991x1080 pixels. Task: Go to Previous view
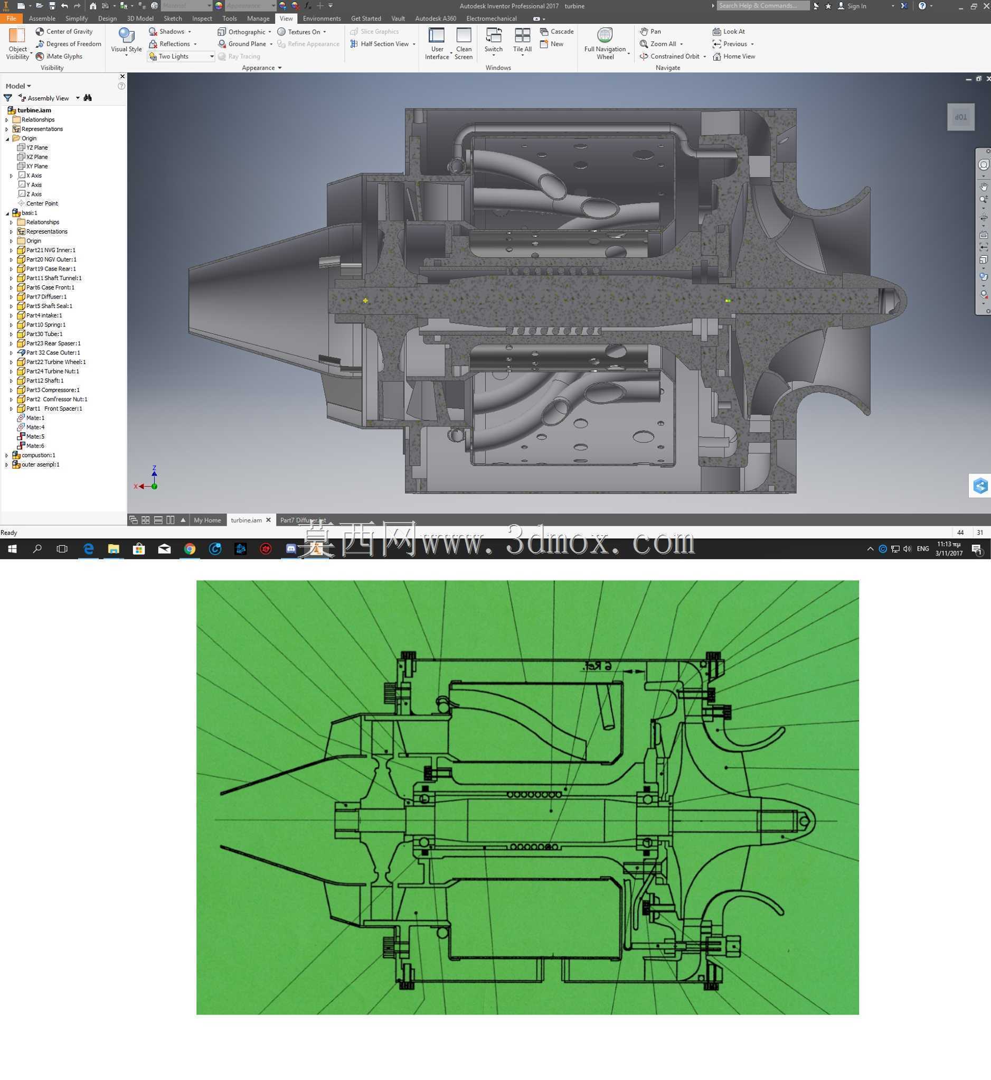[x=730, y=44]
